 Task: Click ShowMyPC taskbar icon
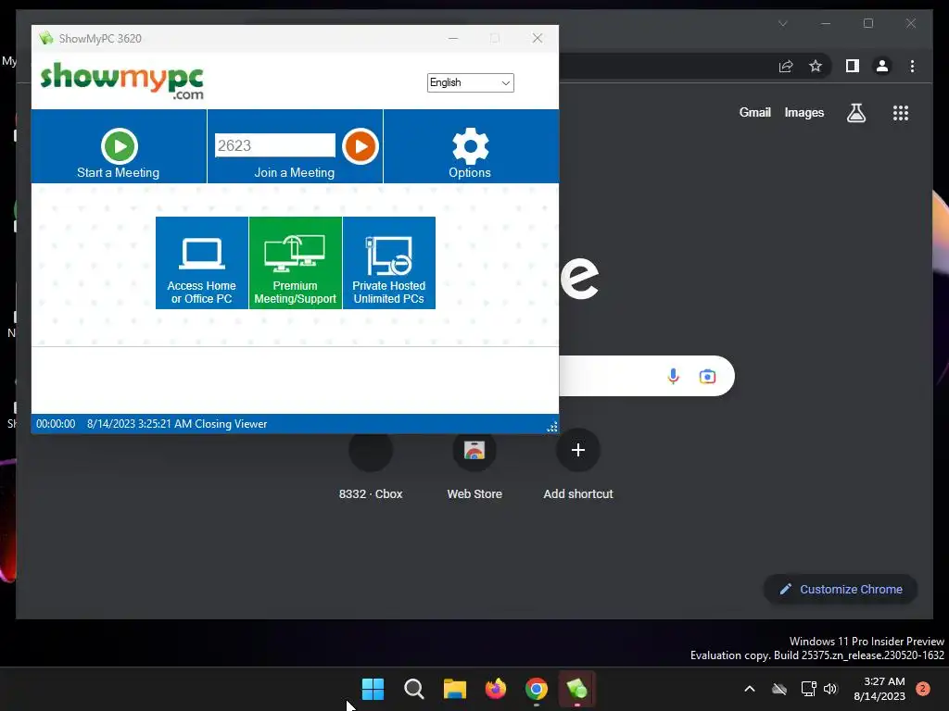pos(576,689)
